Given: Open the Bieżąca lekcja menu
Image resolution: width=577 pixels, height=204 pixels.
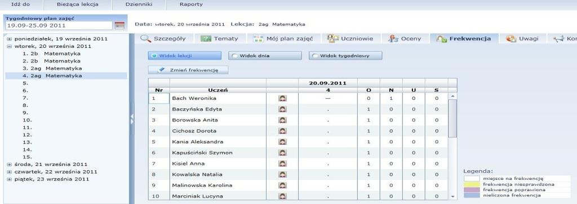Looking at the screenshot, I should coord(78,5).
